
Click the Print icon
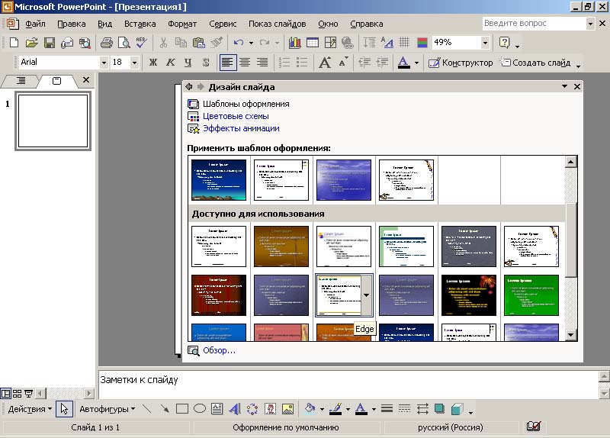click(x=106, y=43)
